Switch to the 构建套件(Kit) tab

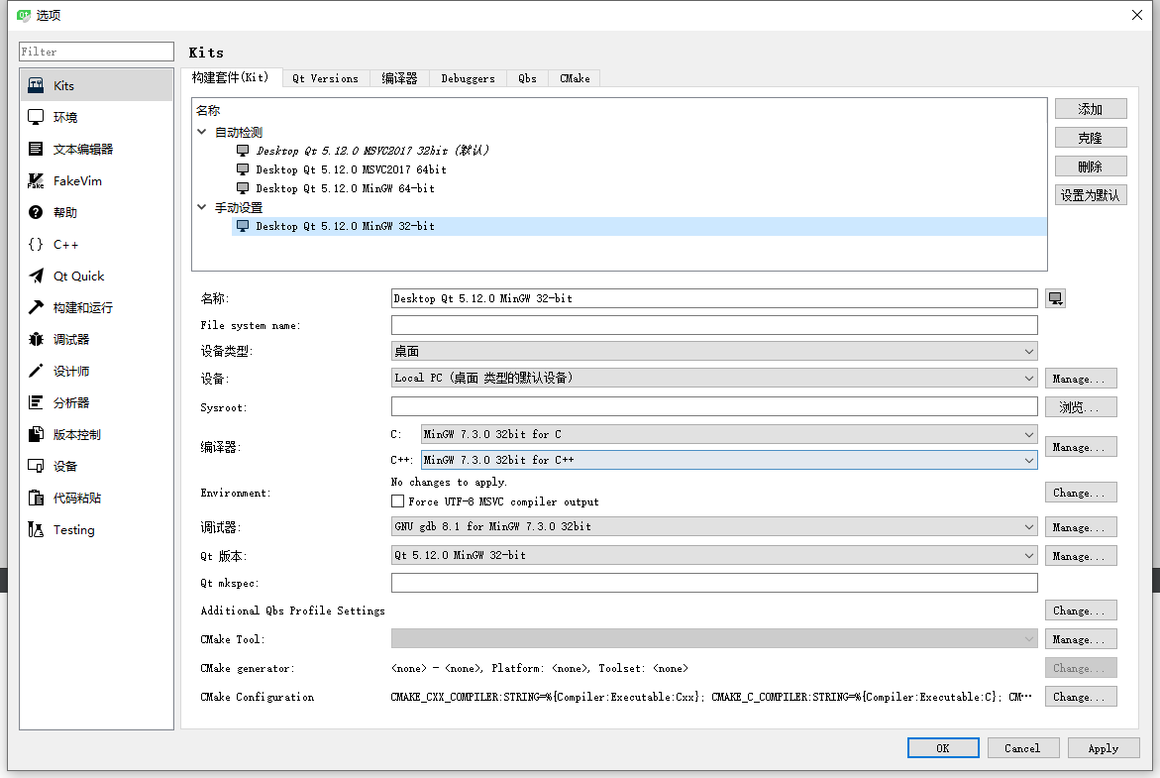point(231,77)
